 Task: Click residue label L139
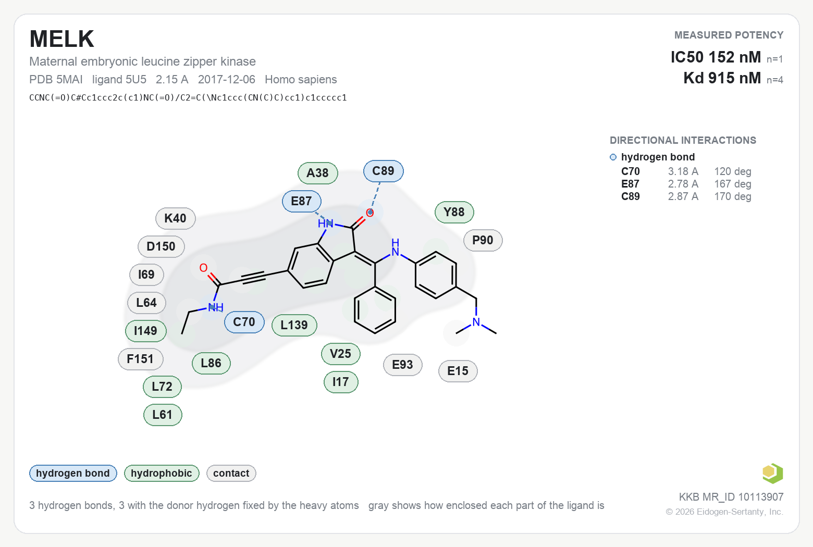294,325
